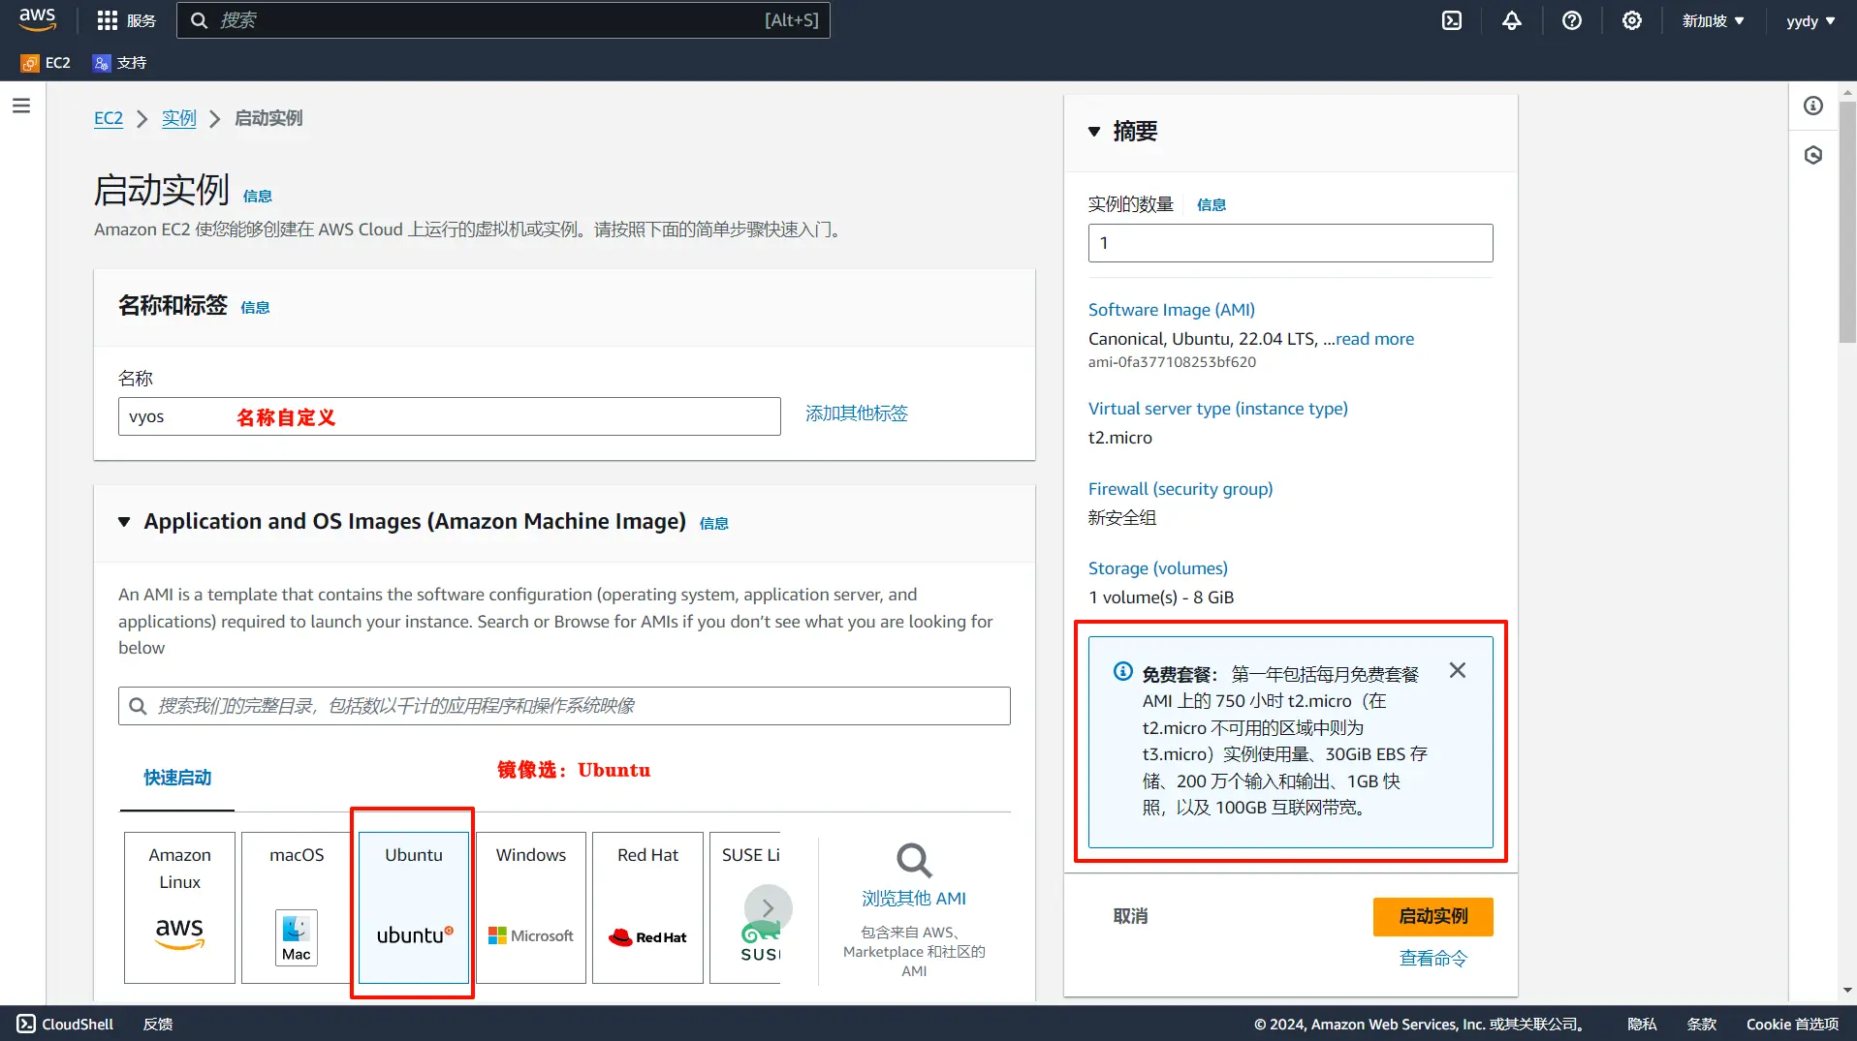Open Terms link in footer
Image resolution: width=1857 pixels, height=1041 pixels.
click(x=1702, y=1024)
